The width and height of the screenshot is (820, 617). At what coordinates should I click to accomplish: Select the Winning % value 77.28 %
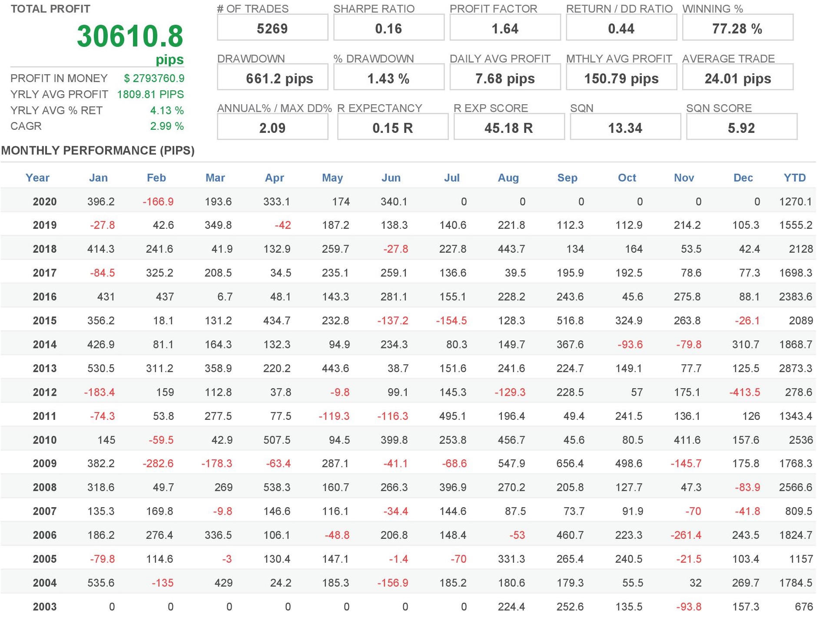point(737,28)
